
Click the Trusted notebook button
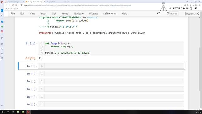(174, 14)
